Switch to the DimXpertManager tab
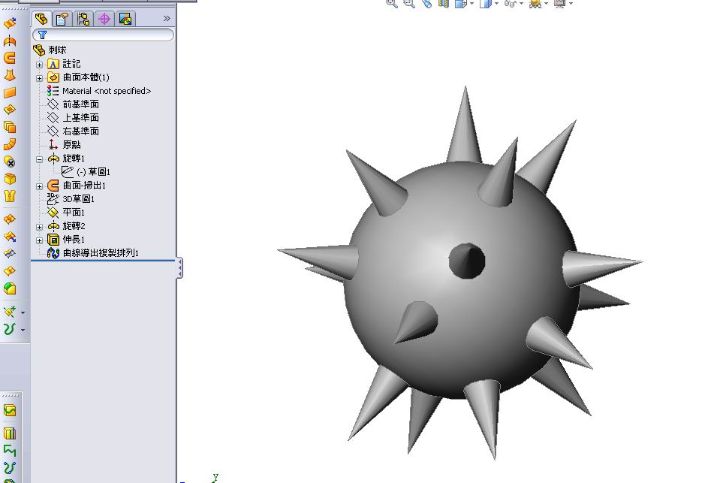Screen dimensions: 720x483 pos(104,19)
